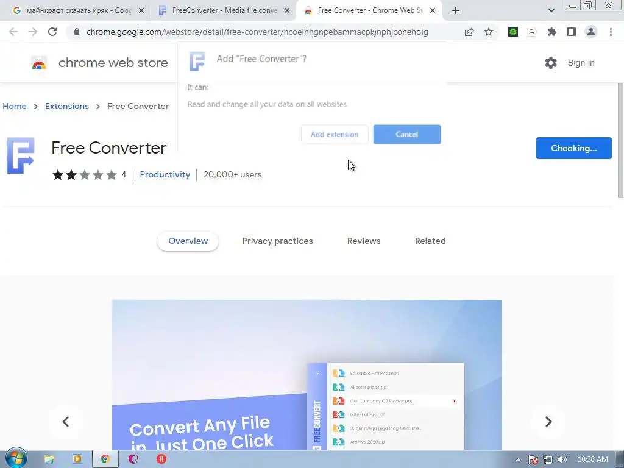Click the 10:38 AM taskbar clock
Screen dimensions: 624x468
(592, 459)
